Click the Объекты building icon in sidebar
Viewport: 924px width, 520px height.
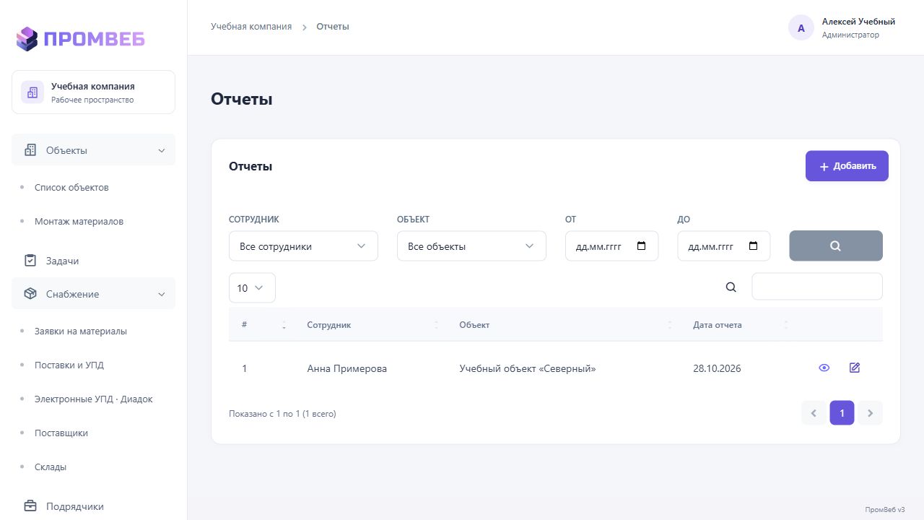[x=30, y=150]
